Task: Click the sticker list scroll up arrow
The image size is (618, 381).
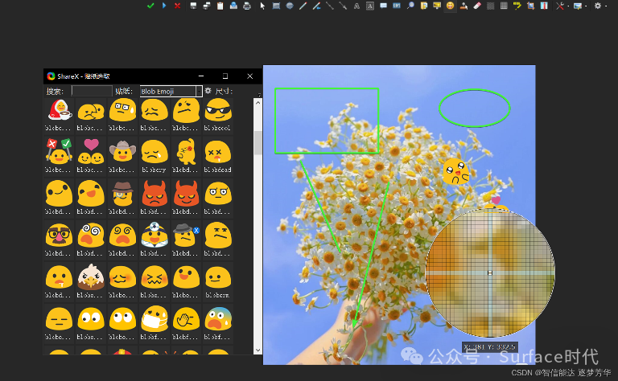Action: (x=257, y=103)
